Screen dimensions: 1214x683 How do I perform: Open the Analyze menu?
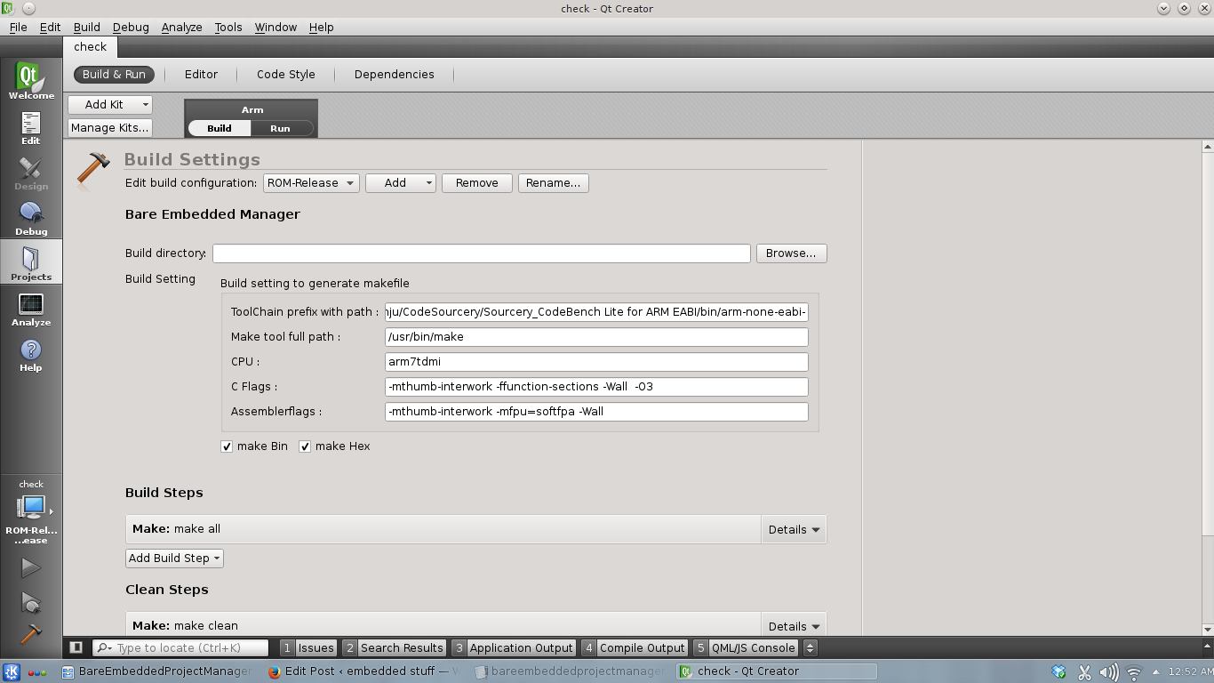[x=181, y=27]
